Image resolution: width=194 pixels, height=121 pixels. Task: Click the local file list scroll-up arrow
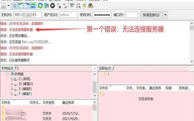[95, 102]
